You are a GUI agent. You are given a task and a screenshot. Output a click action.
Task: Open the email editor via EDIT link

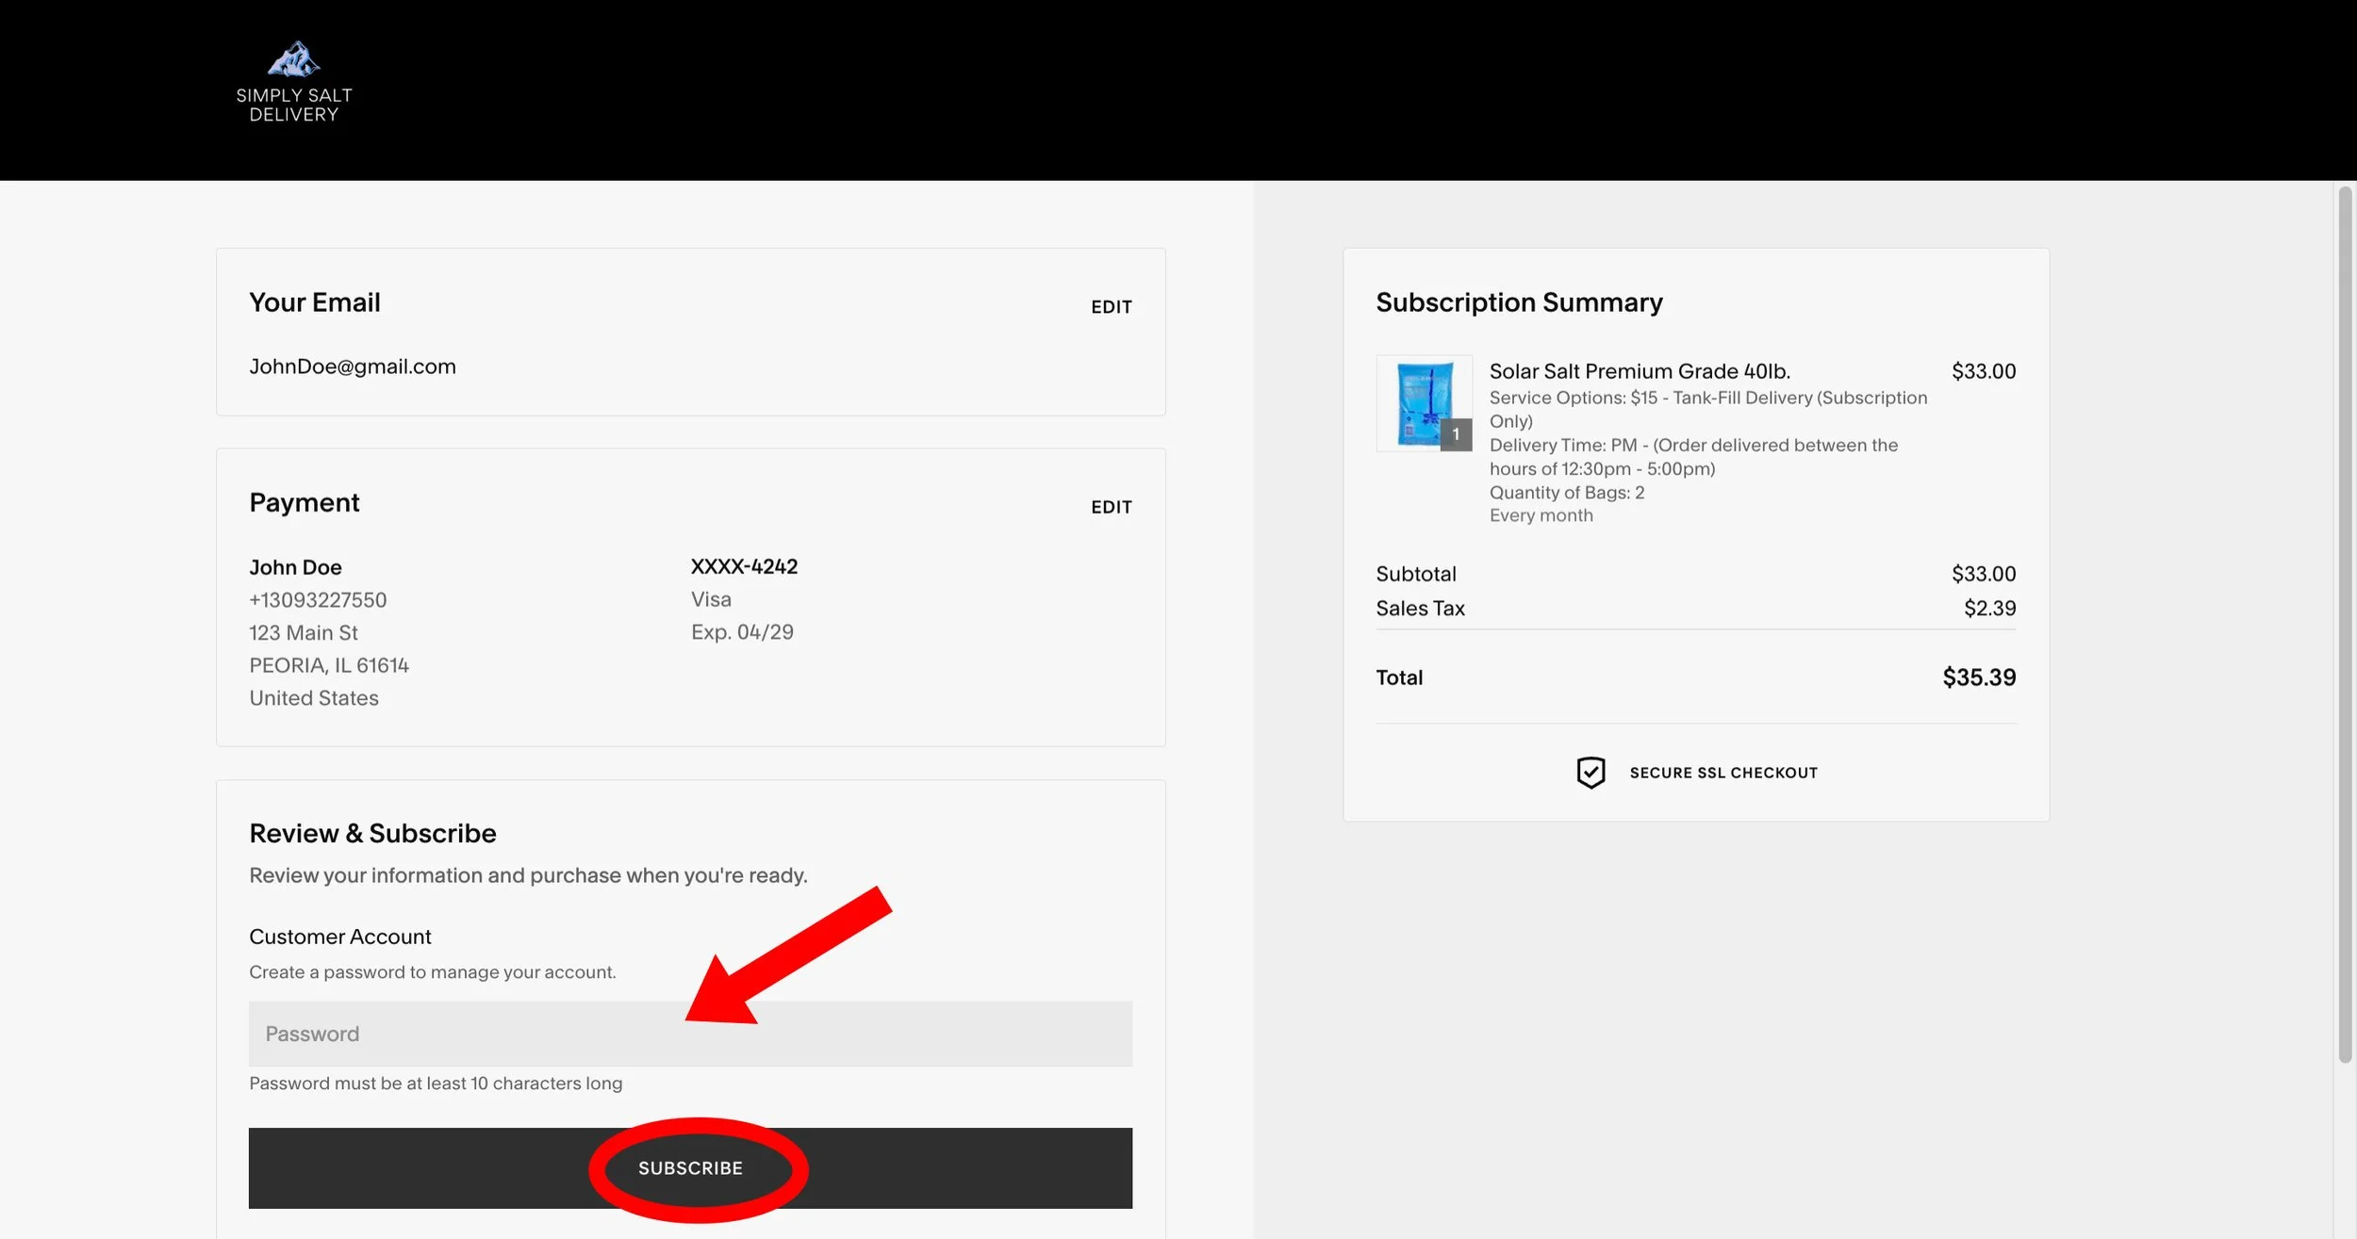[1111, 306]
